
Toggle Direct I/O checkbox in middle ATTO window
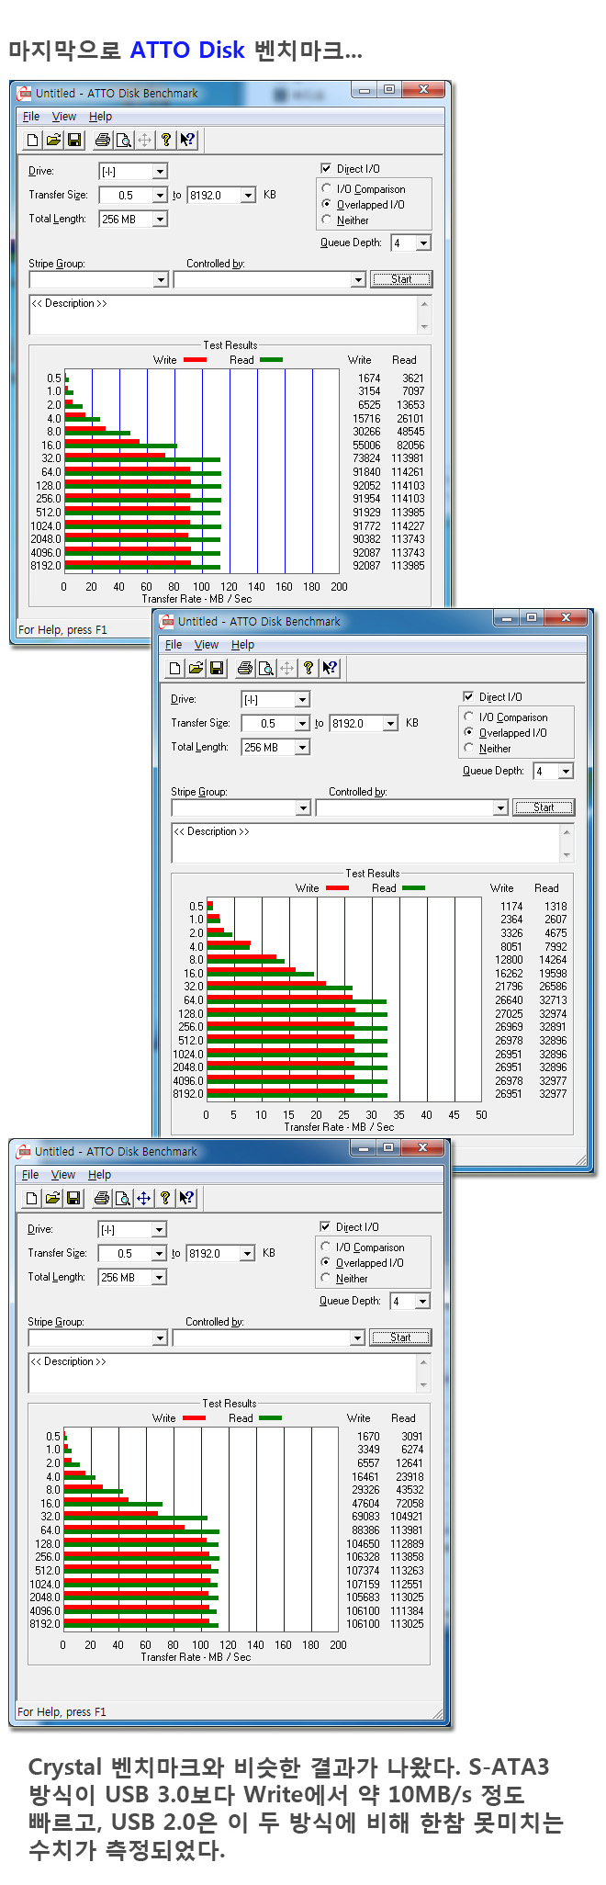[x=468, y=696]
